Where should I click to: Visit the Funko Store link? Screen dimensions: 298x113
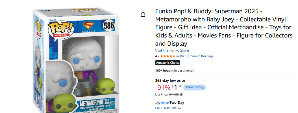(172, 50)
